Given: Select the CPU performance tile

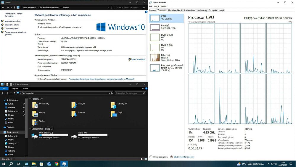Looking at the screenshot, I should (x=166, y=18).
